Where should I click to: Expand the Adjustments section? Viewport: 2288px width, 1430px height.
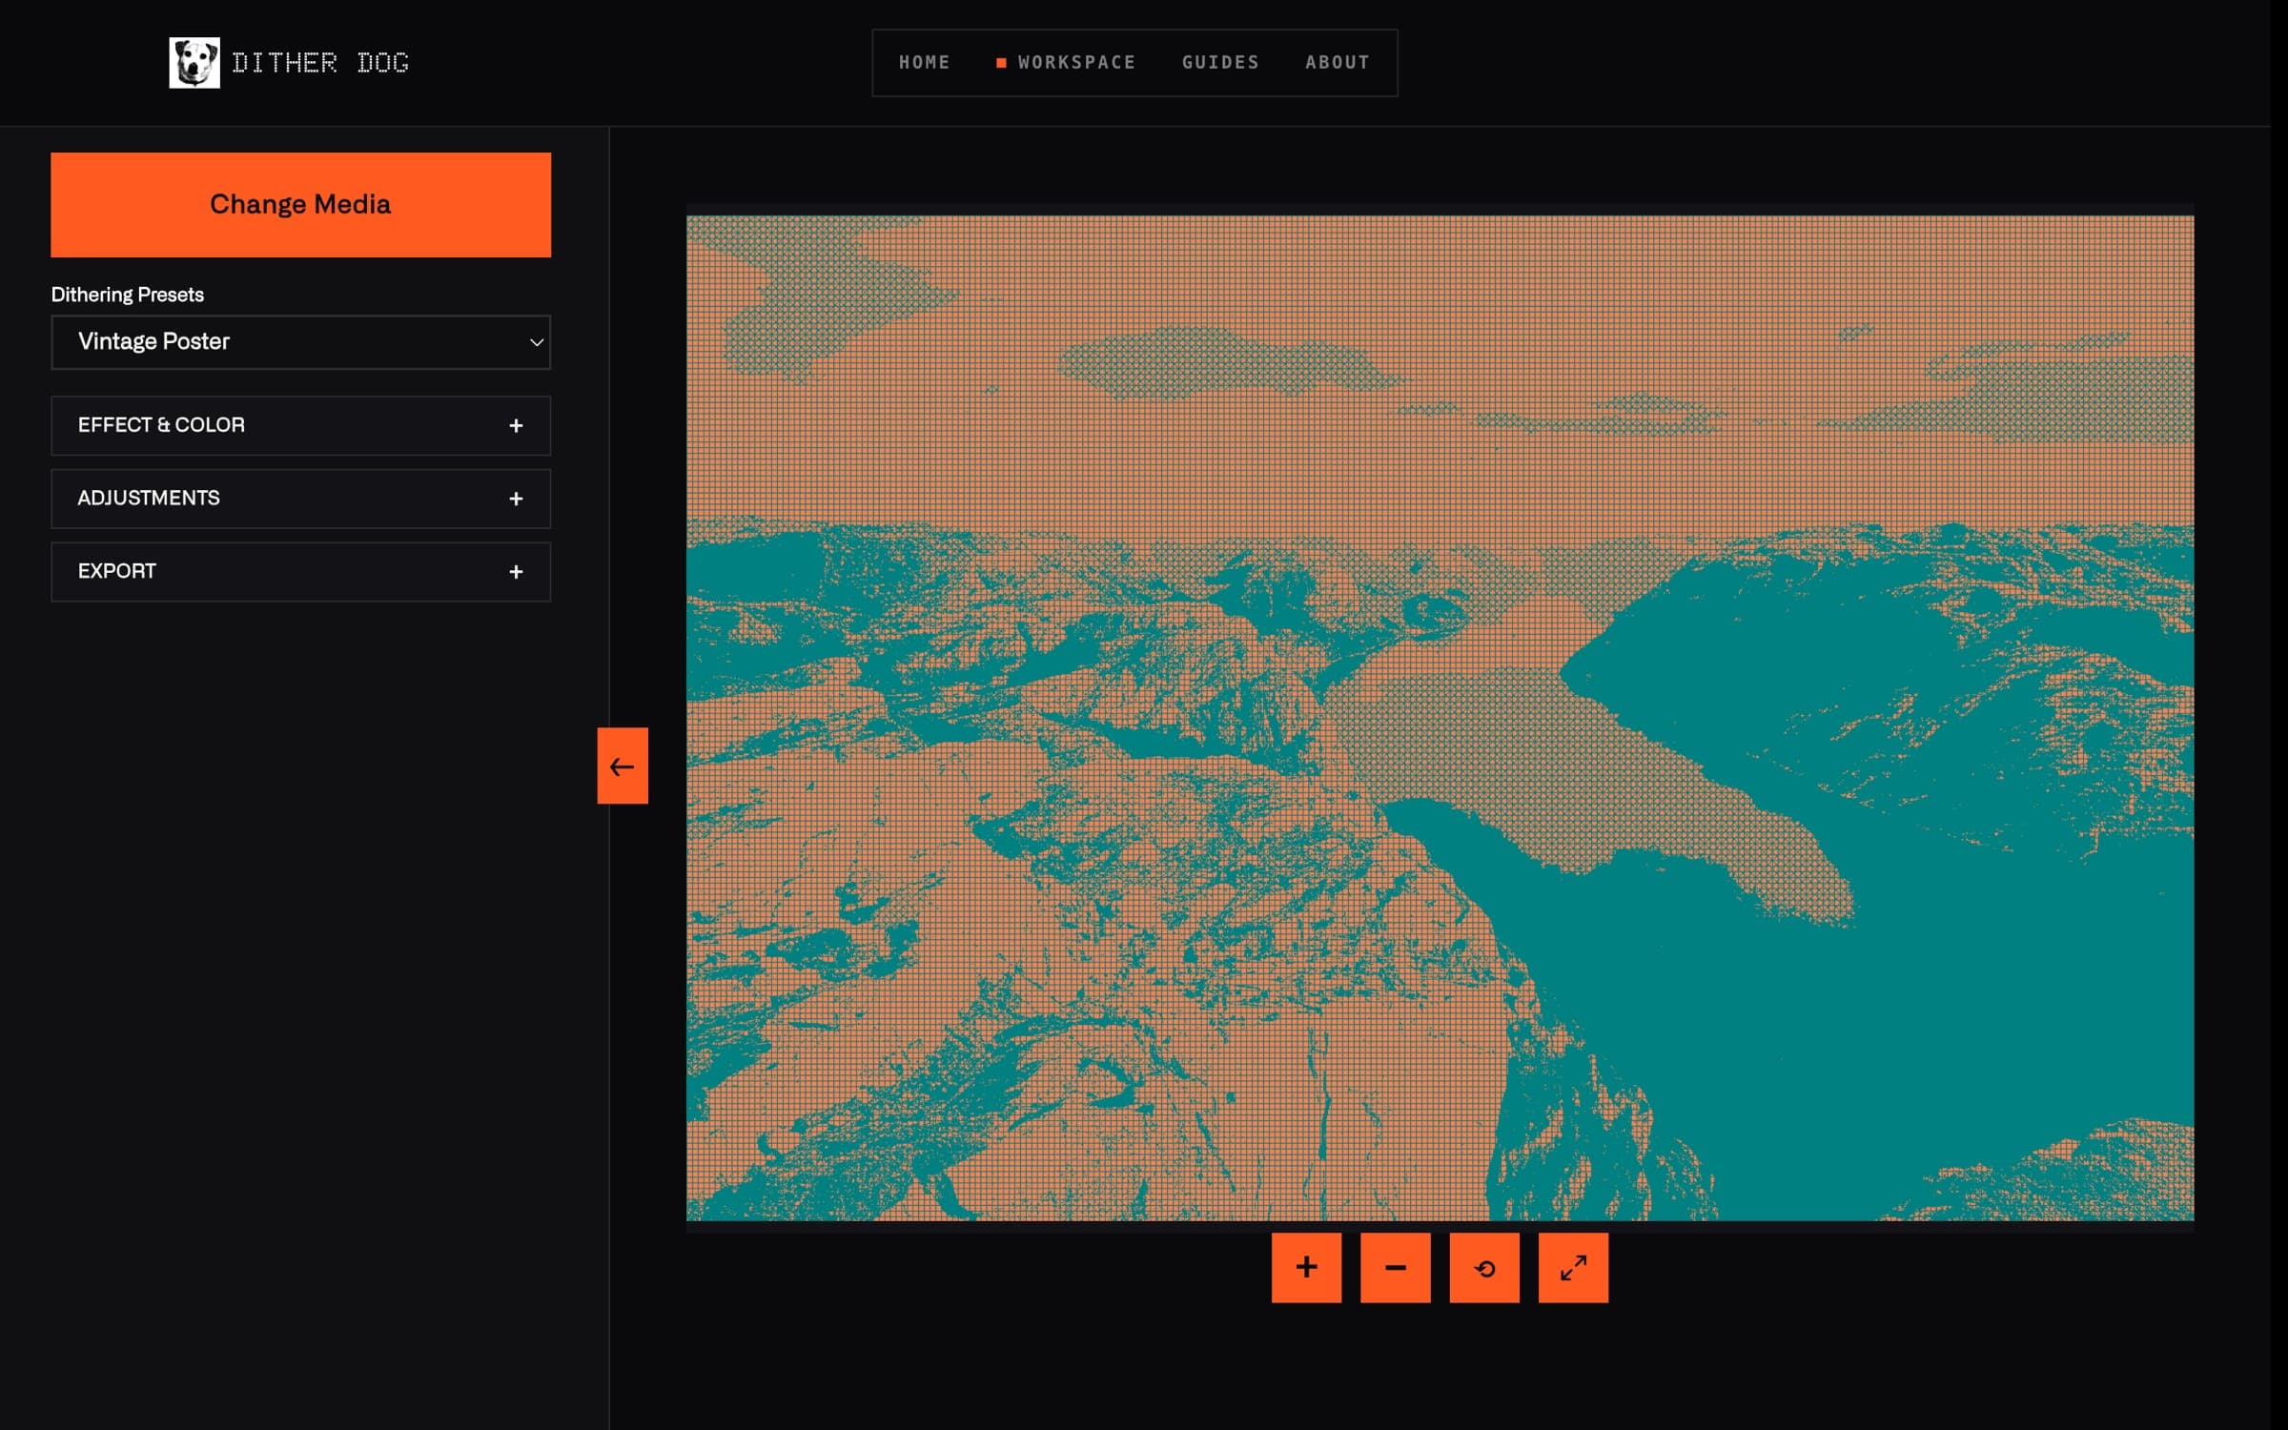300,499
